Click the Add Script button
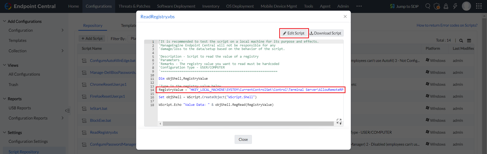The width and height of the screenshot is (487, 154). 92,39
